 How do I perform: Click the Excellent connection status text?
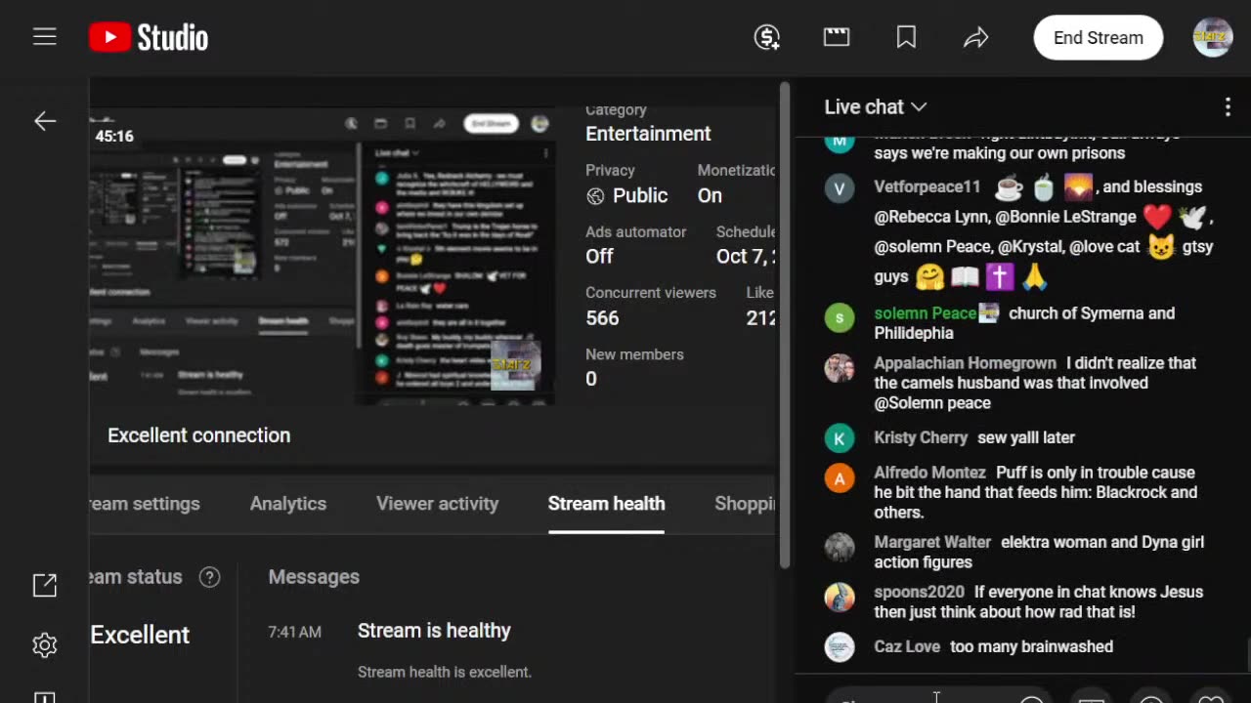(198, 435)
